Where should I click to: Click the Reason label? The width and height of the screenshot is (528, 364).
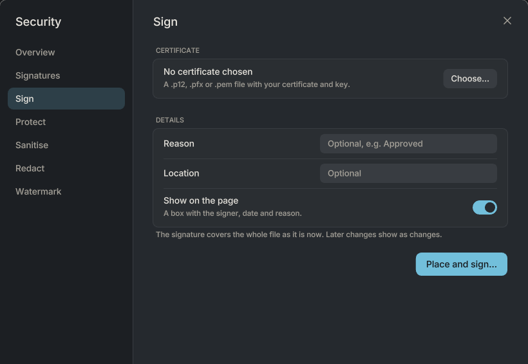click(179, 144)
